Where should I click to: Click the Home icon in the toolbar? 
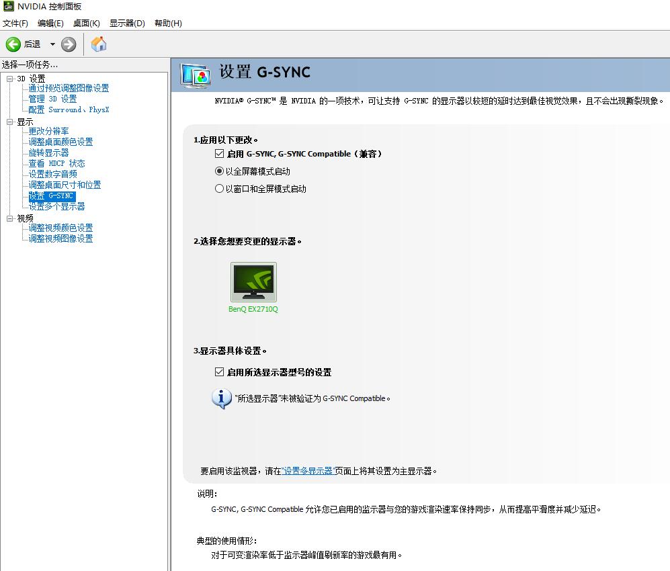98,44
